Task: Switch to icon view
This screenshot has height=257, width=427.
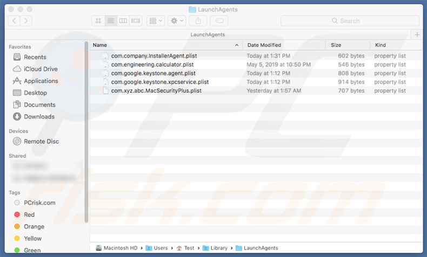Action: point(98,20)
